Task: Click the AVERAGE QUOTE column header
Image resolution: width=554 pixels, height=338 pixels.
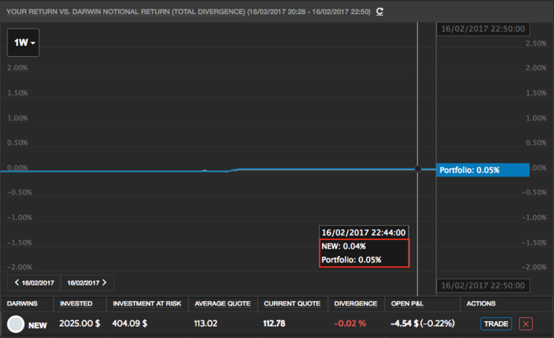Action: click(222, 303)
